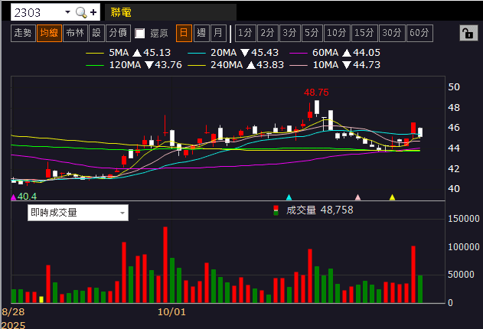Click the padlock lock icon

[465, 33]
